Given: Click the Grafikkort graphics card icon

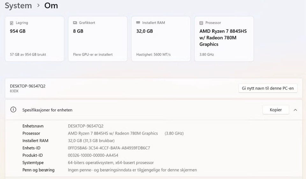Looking at the screenshot, I should [x=75, y=23].
